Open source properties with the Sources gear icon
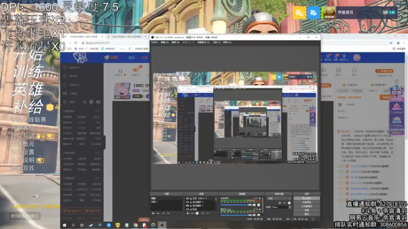408x229 pixels. (x=197, y=213)
